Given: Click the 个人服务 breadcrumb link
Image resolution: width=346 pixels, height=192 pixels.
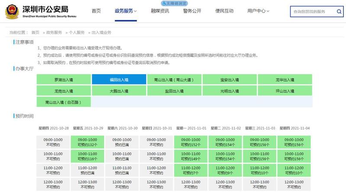Looking at the screenshot, I should pyautogui.click(x=77, y=32).
